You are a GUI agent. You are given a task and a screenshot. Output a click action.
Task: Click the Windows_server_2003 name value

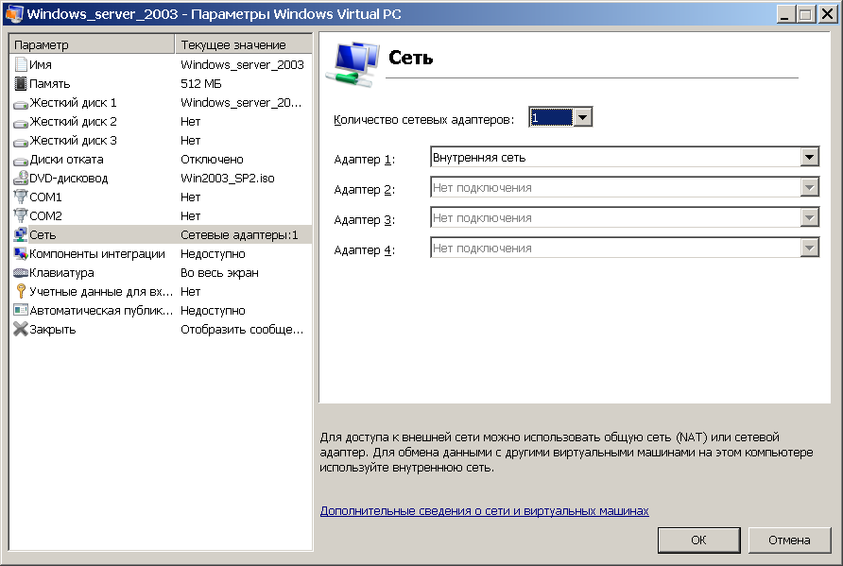coord(243,64)
